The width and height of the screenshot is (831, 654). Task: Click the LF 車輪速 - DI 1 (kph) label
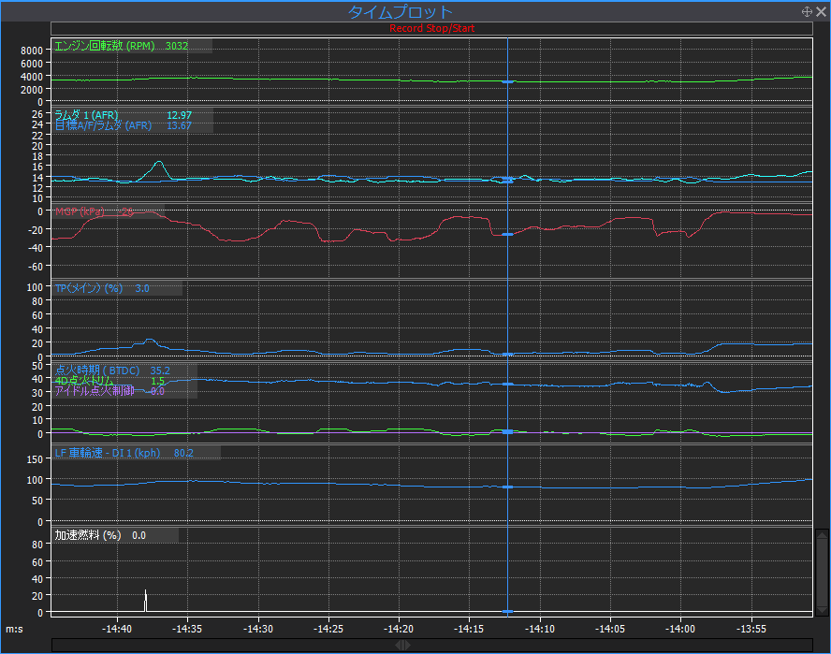(108, 453)
